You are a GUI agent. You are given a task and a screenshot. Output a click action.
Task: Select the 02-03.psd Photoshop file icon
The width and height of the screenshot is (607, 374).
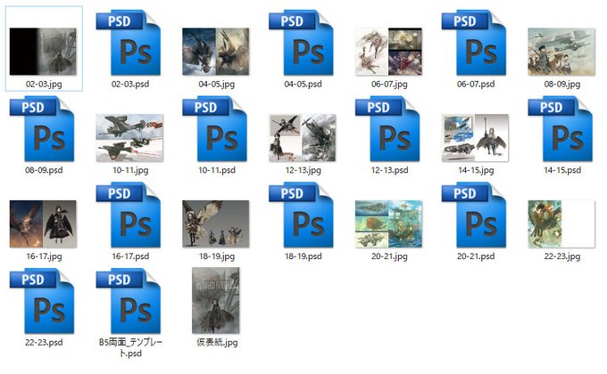129,43
